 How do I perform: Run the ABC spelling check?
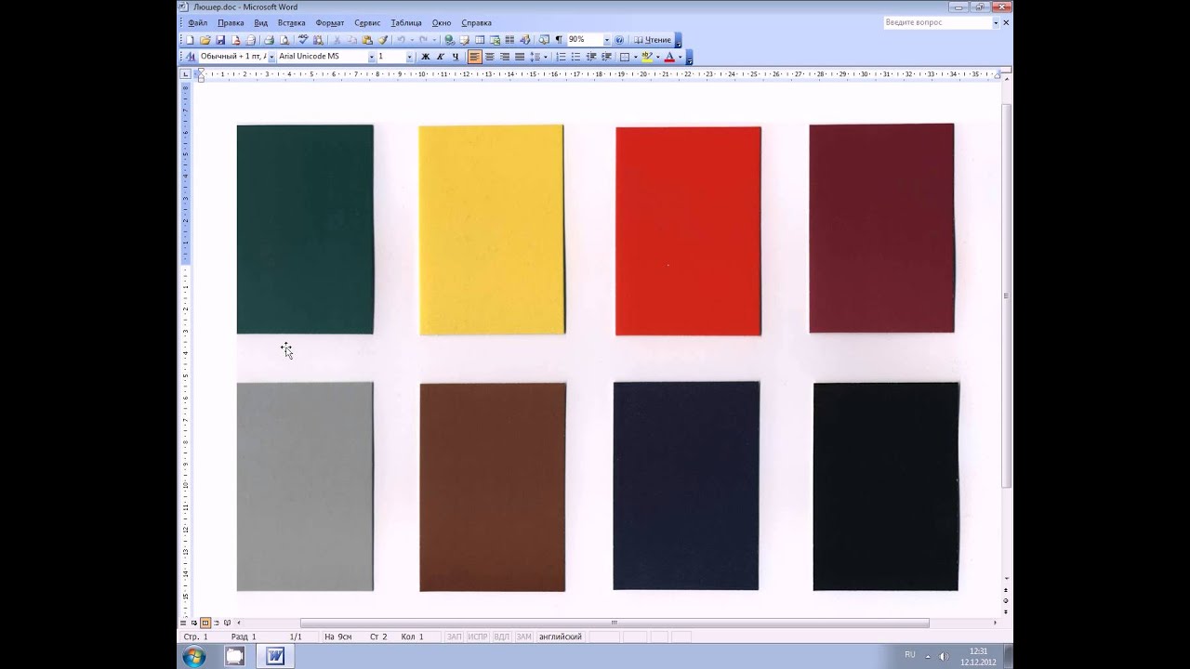coord(304,40)
